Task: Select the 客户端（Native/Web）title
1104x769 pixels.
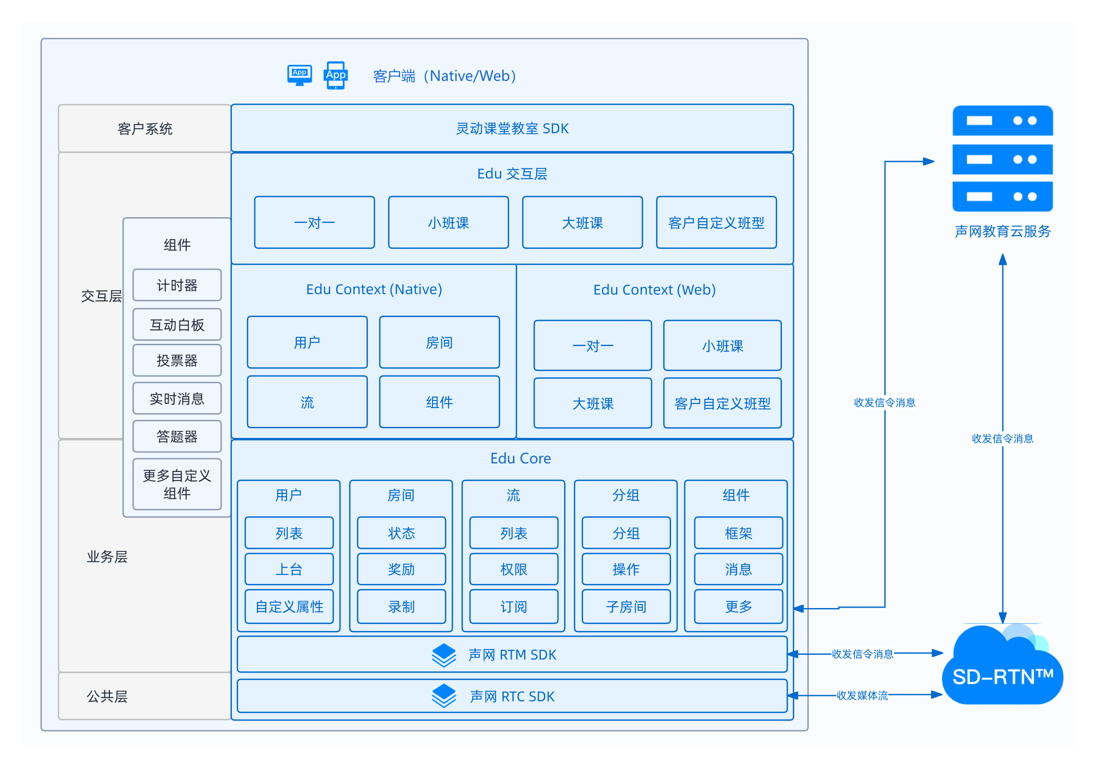Action: pyautogui.click(x=445, y=76)
